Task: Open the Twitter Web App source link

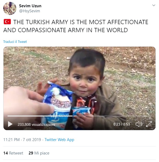Action: pyautogui.click(x=59, y=140)
